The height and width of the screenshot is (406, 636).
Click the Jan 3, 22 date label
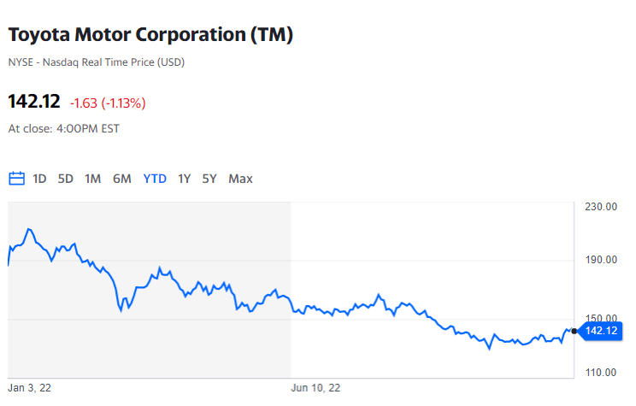tap(30, 387)
